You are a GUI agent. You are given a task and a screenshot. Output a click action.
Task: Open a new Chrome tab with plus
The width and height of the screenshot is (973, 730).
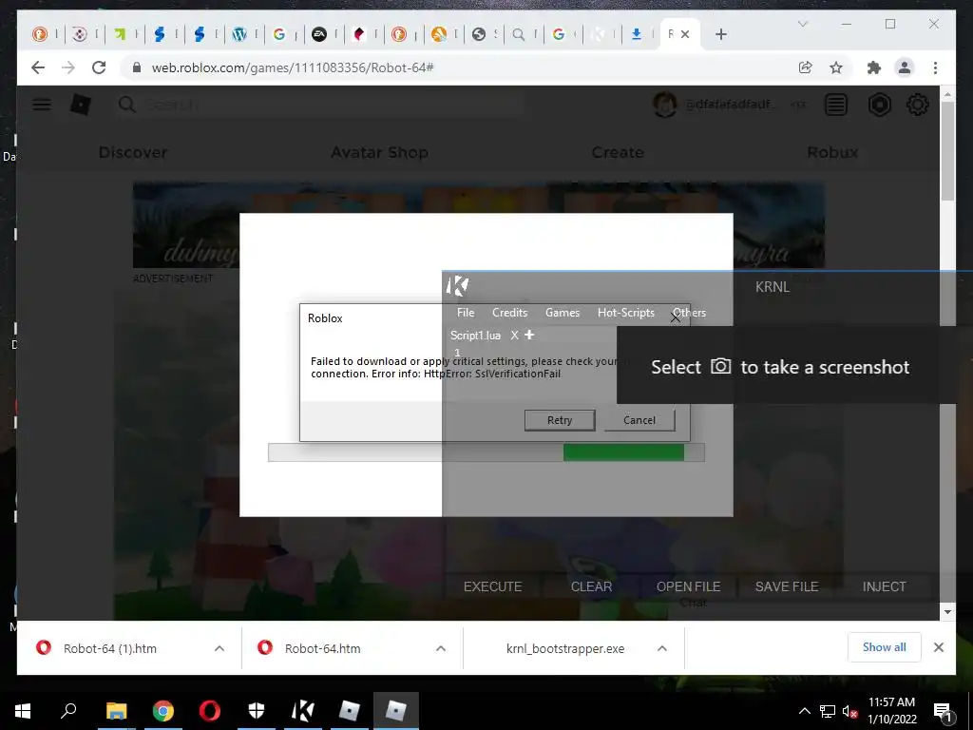720,35
